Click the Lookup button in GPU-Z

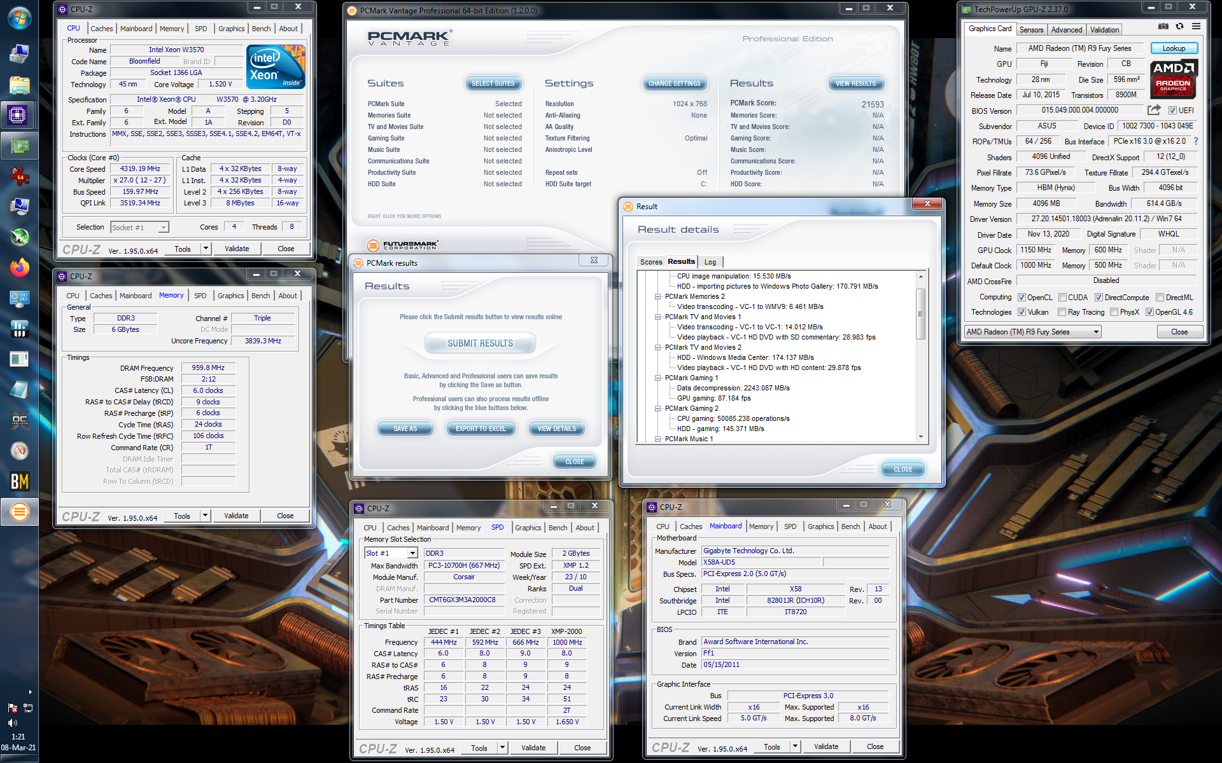click(x=1174, y=48)
